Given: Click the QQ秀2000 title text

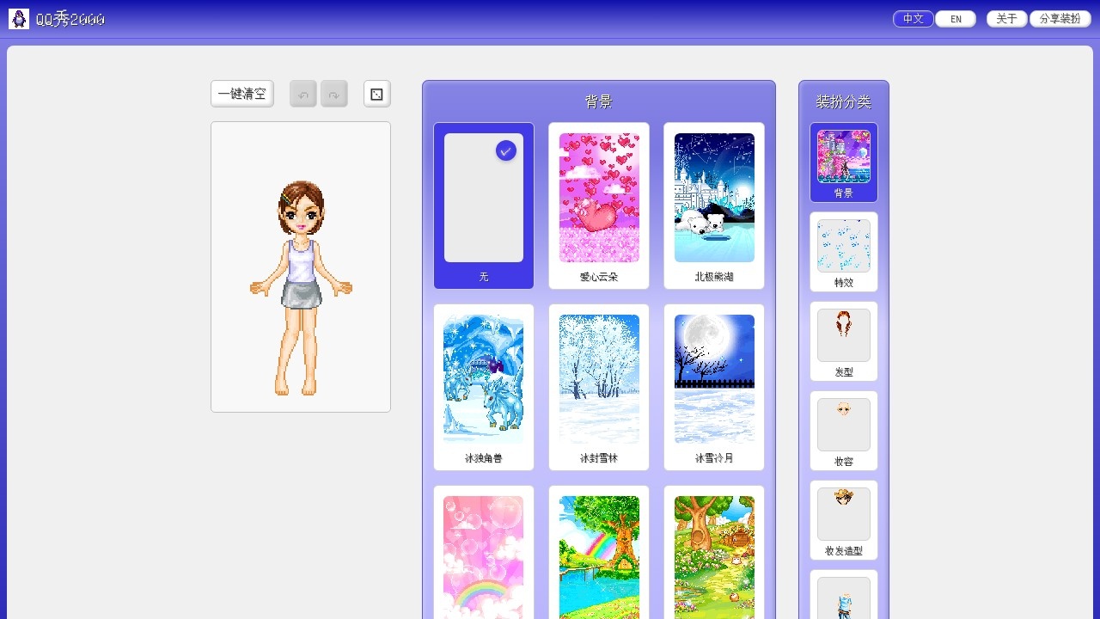Looking at the screenshot, I should point(70,19).
